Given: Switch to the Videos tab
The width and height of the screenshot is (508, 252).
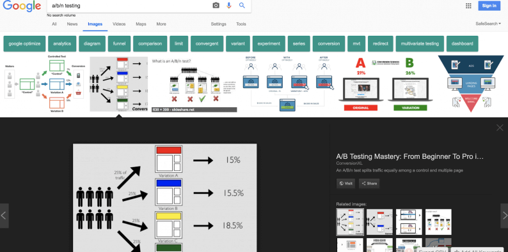Looking at the screenshot, I should 119,24.
